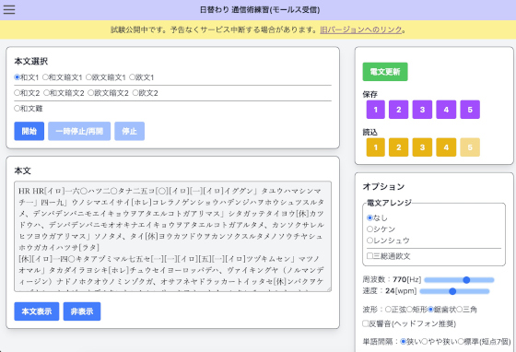Save to purple slot 3
The height and width of the screenshot is (352, 516).
pyautogui.click(x=422, y=110)
